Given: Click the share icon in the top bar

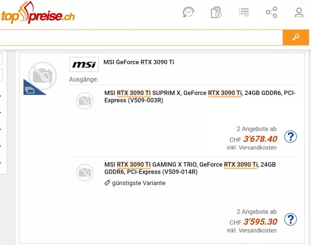Looking at the screenshot, I should [x=271, y=12].
